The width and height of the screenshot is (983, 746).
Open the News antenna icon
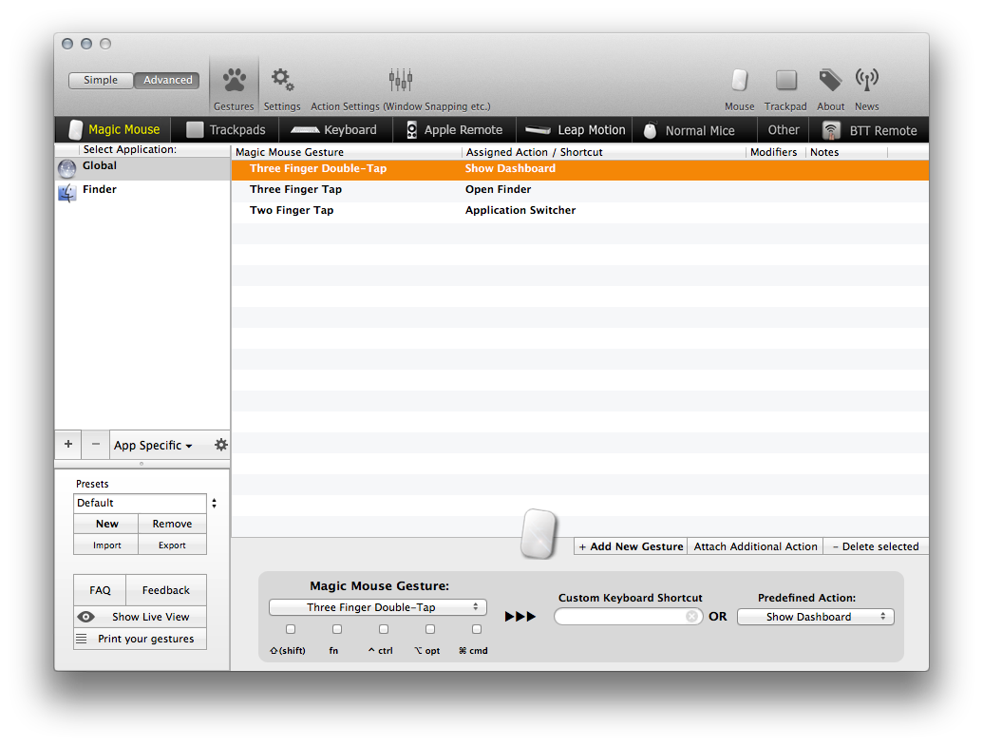click(866, 80)
